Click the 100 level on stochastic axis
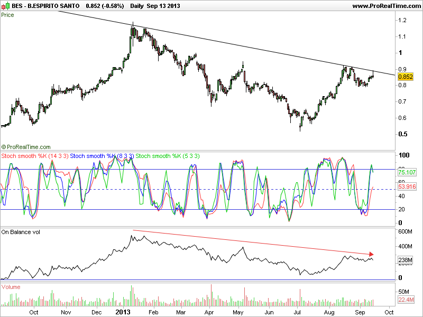423x317 pixels. pos(404,155)
